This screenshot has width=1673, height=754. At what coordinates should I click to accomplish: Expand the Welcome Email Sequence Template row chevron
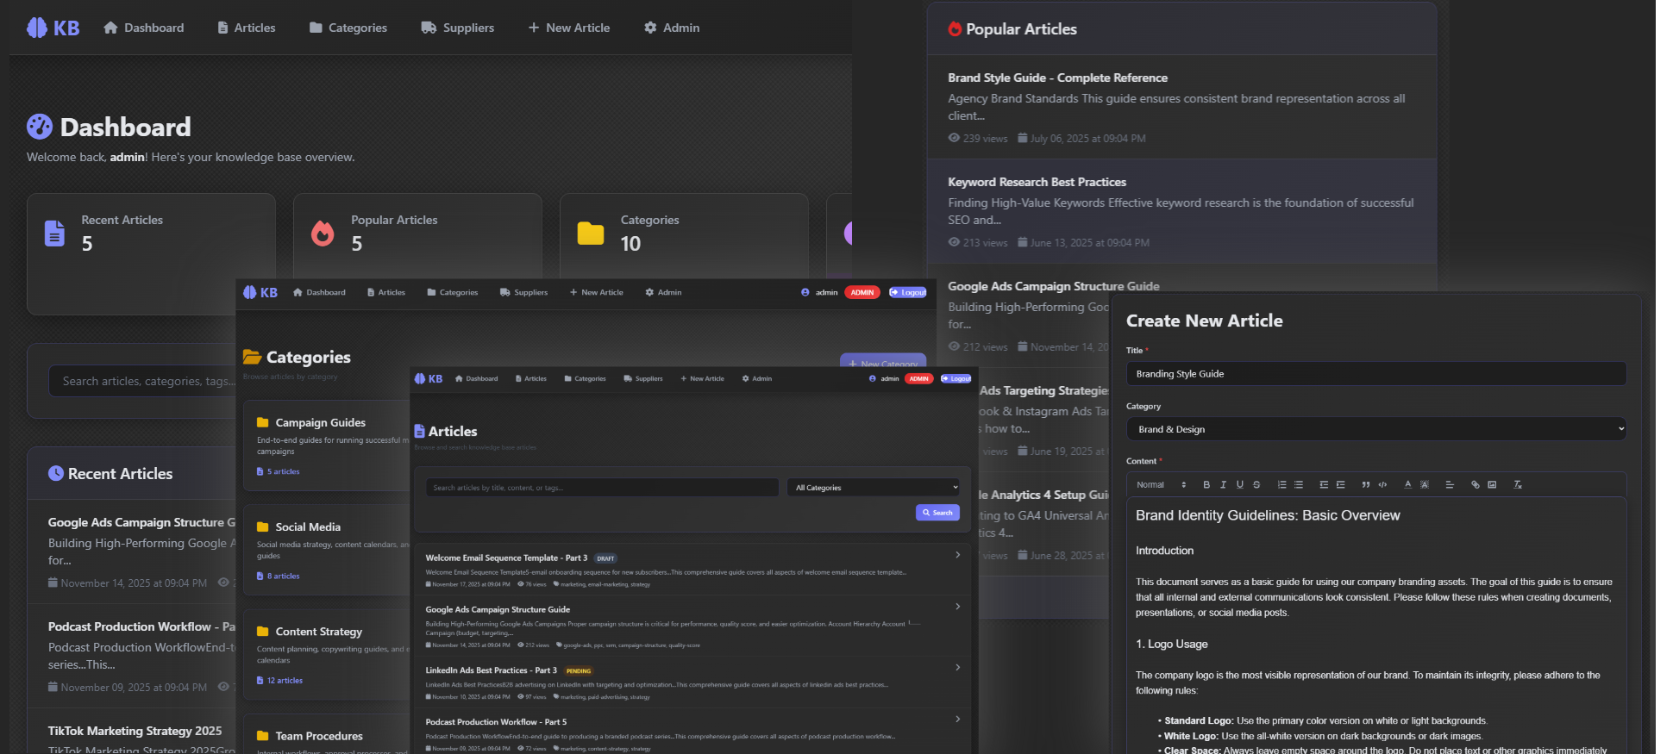958,555
